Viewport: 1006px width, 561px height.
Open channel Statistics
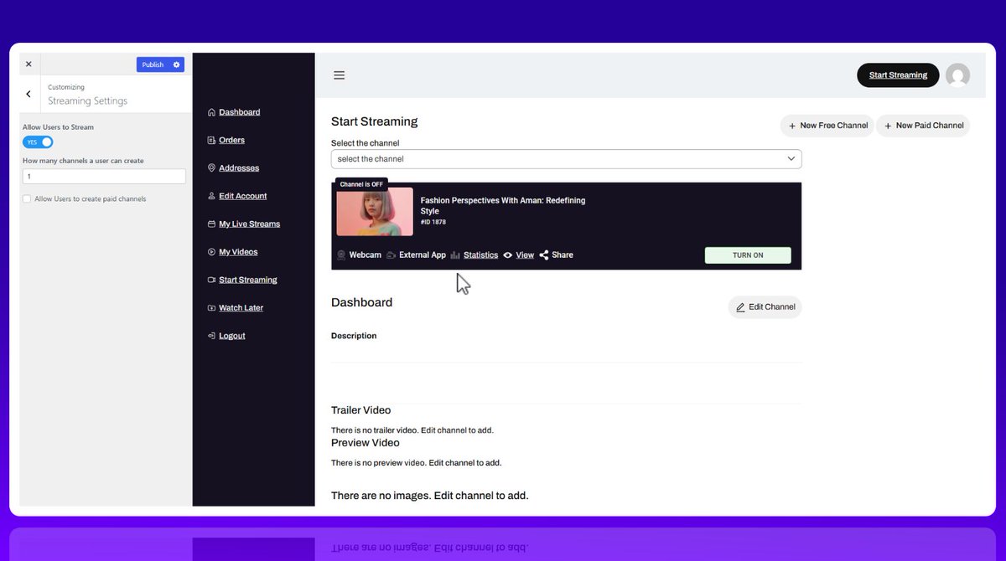(x=480, y=255)
